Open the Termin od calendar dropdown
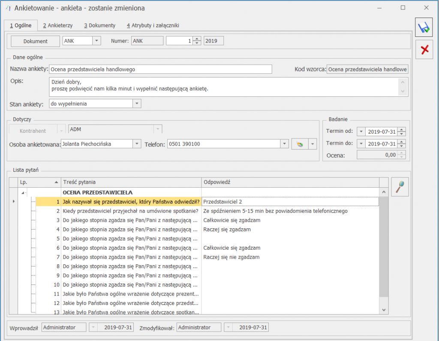 point(361,132)
